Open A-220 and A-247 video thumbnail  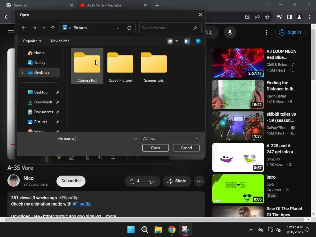(238, 157)
